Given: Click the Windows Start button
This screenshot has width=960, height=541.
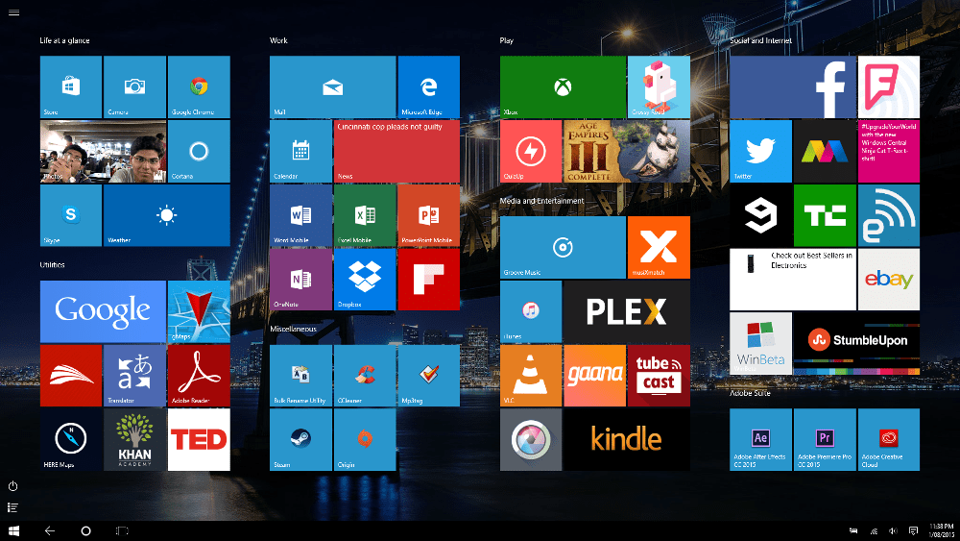Looking at the screenshot, I should pos(14,530).
